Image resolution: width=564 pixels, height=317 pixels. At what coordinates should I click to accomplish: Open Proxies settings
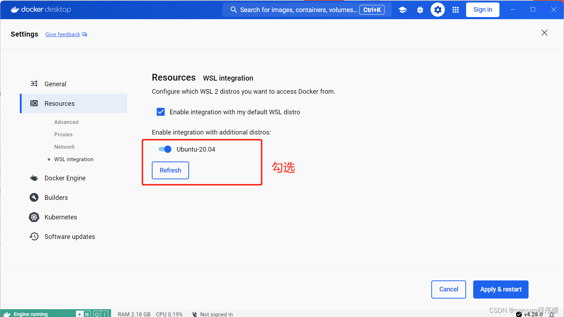coord(63,135)
